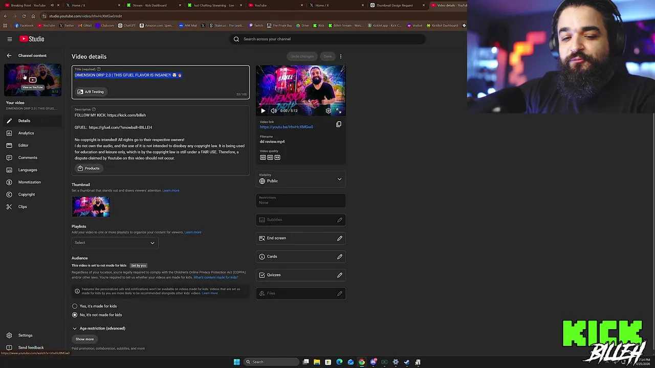Copy the video link
Screen dimensions: 655x368
(x=338, y=124)
